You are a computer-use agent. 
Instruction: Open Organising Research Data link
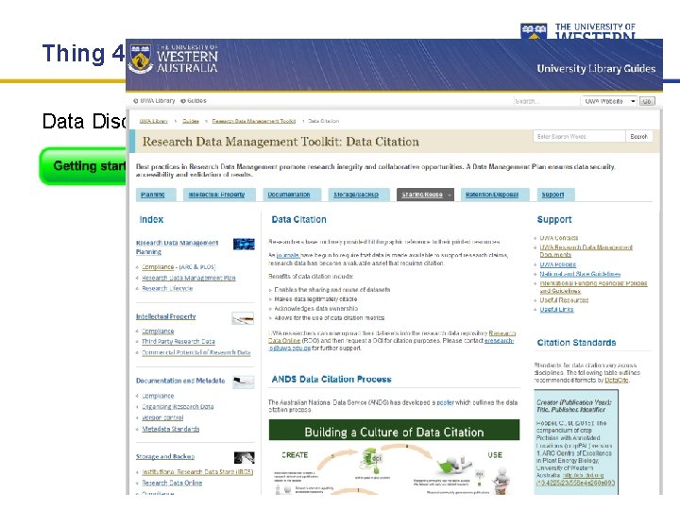point(178,407)
